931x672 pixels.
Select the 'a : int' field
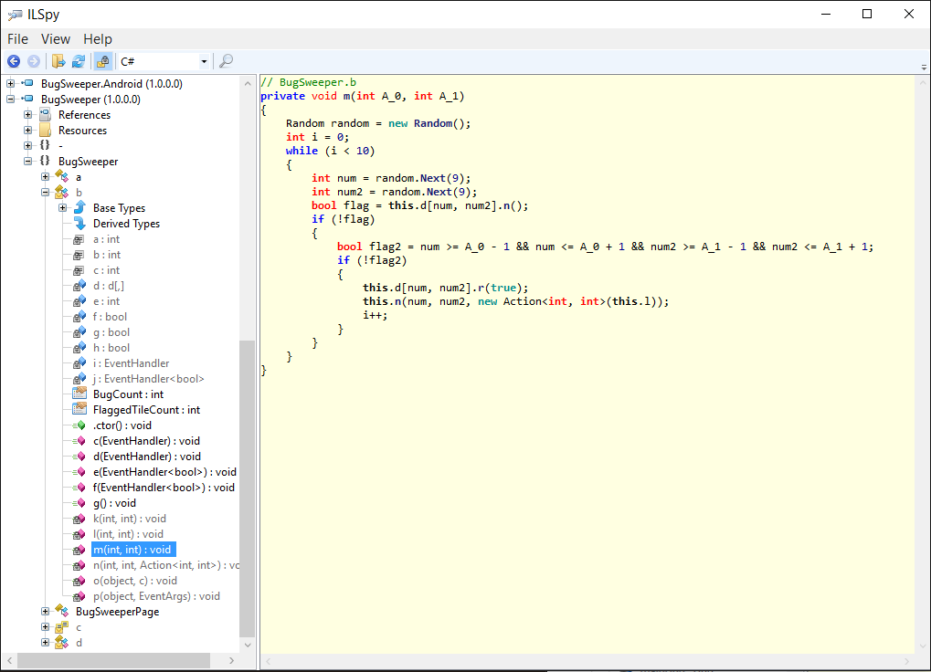106,239
